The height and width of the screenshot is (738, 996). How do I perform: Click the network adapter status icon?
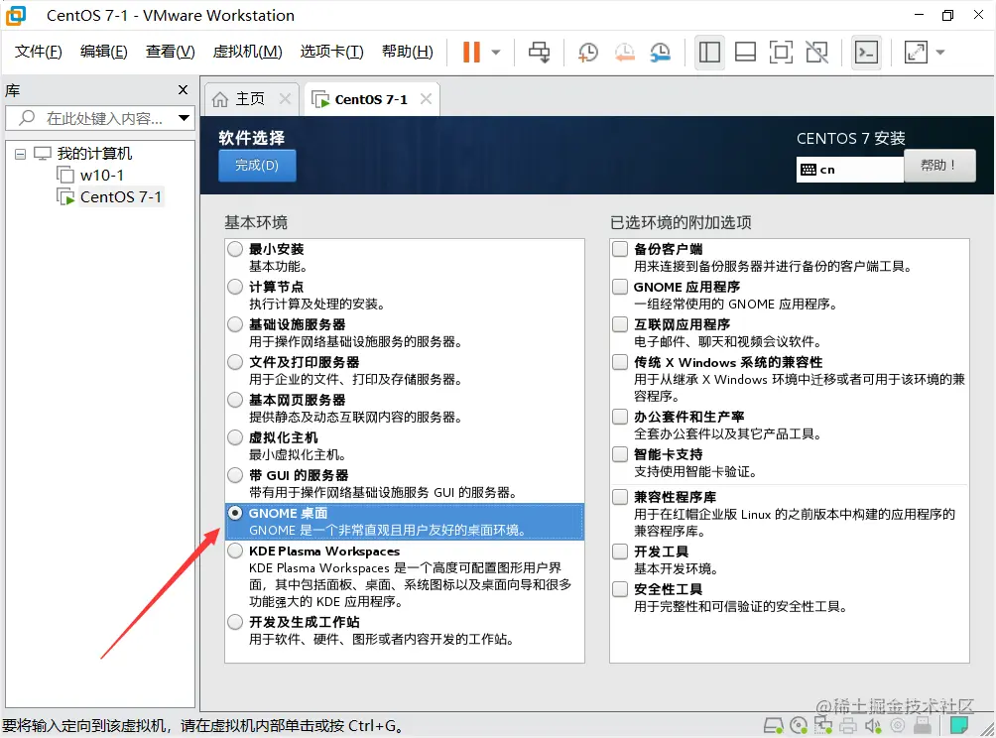[823, 725]
